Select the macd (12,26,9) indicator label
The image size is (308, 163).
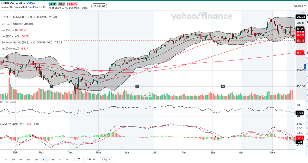(9, 124)
